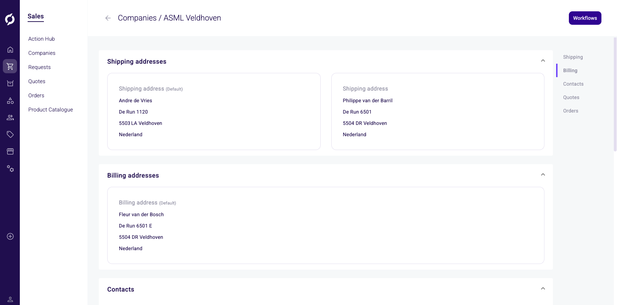617x305 pixels.
Task: Collapse the Billing addresses section
Action: (x=543, y=175)
